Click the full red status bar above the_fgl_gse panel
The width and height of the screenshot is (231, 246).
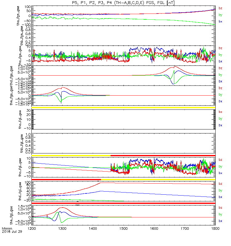tap(124, 203)
